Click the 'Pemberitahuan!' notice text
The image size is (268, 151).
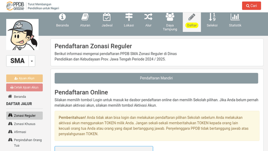pos(72,117)
